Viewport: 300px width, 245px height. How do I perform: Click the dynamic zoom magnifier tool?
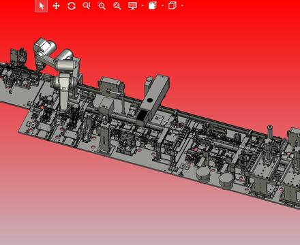tap(87, 5)
